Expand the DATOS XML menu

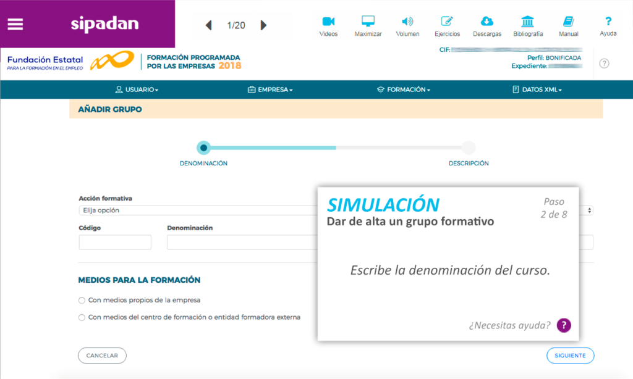[537, 90]
